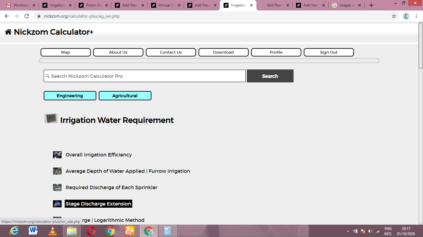
Task: Open the Chrome three-dot menu
Action: 417,16
